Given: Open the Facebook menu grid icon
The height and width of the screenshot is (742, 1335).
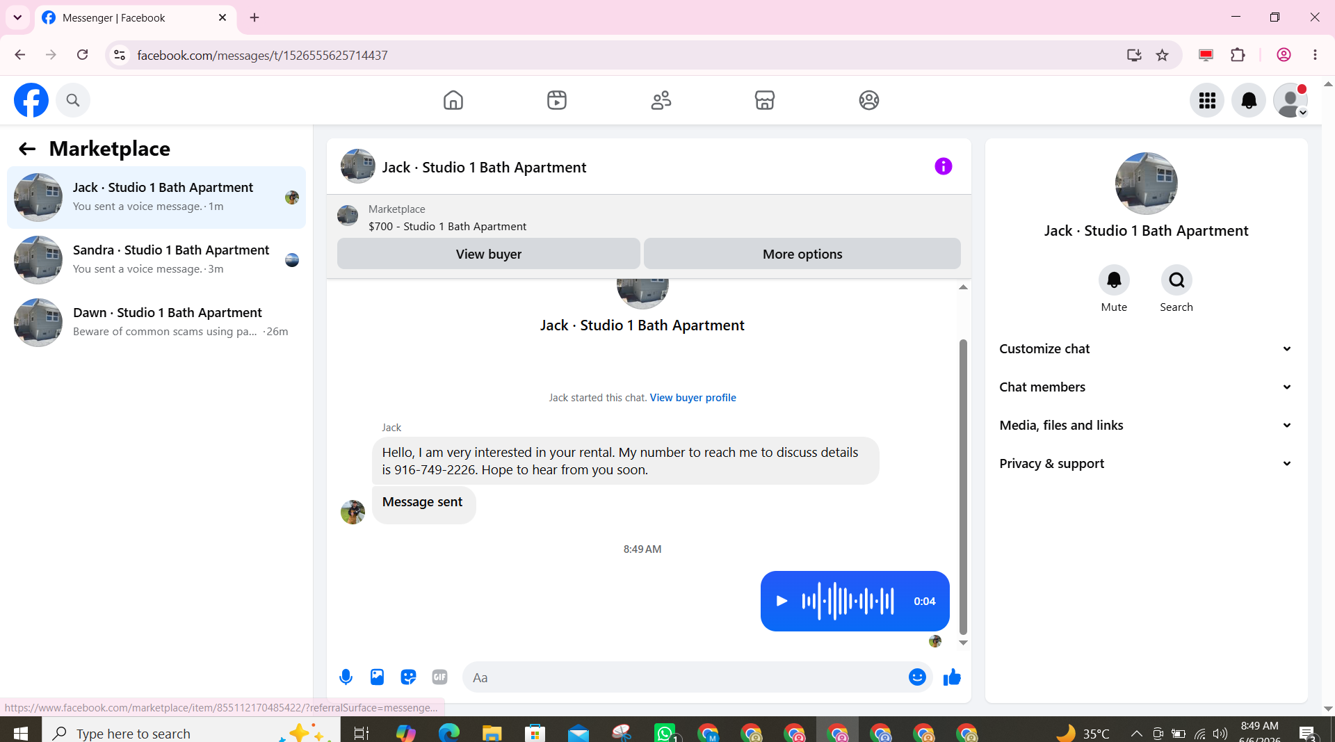Looking at the screenshot, I should [1207, 101].
